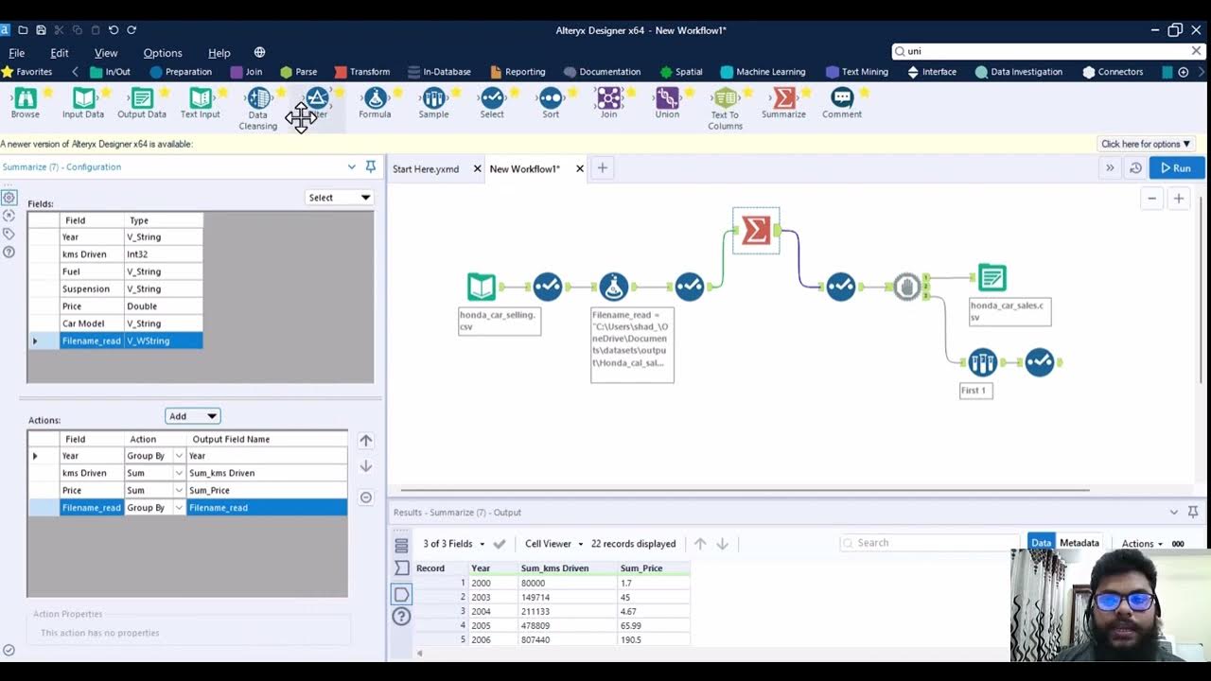This screenshot has height=681, width=1211.
Task: Open action dropdown for Filename_read row
Action: 179,508
